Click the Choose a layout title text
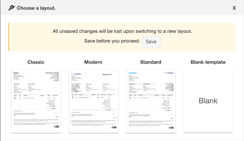The width and height of the screenshot is (244, 141). pos(36,8)
